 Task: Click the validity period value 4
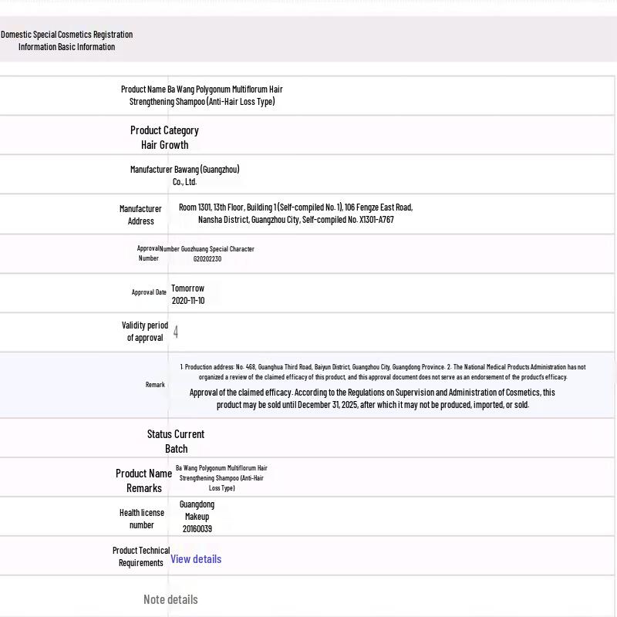[176, 332]
